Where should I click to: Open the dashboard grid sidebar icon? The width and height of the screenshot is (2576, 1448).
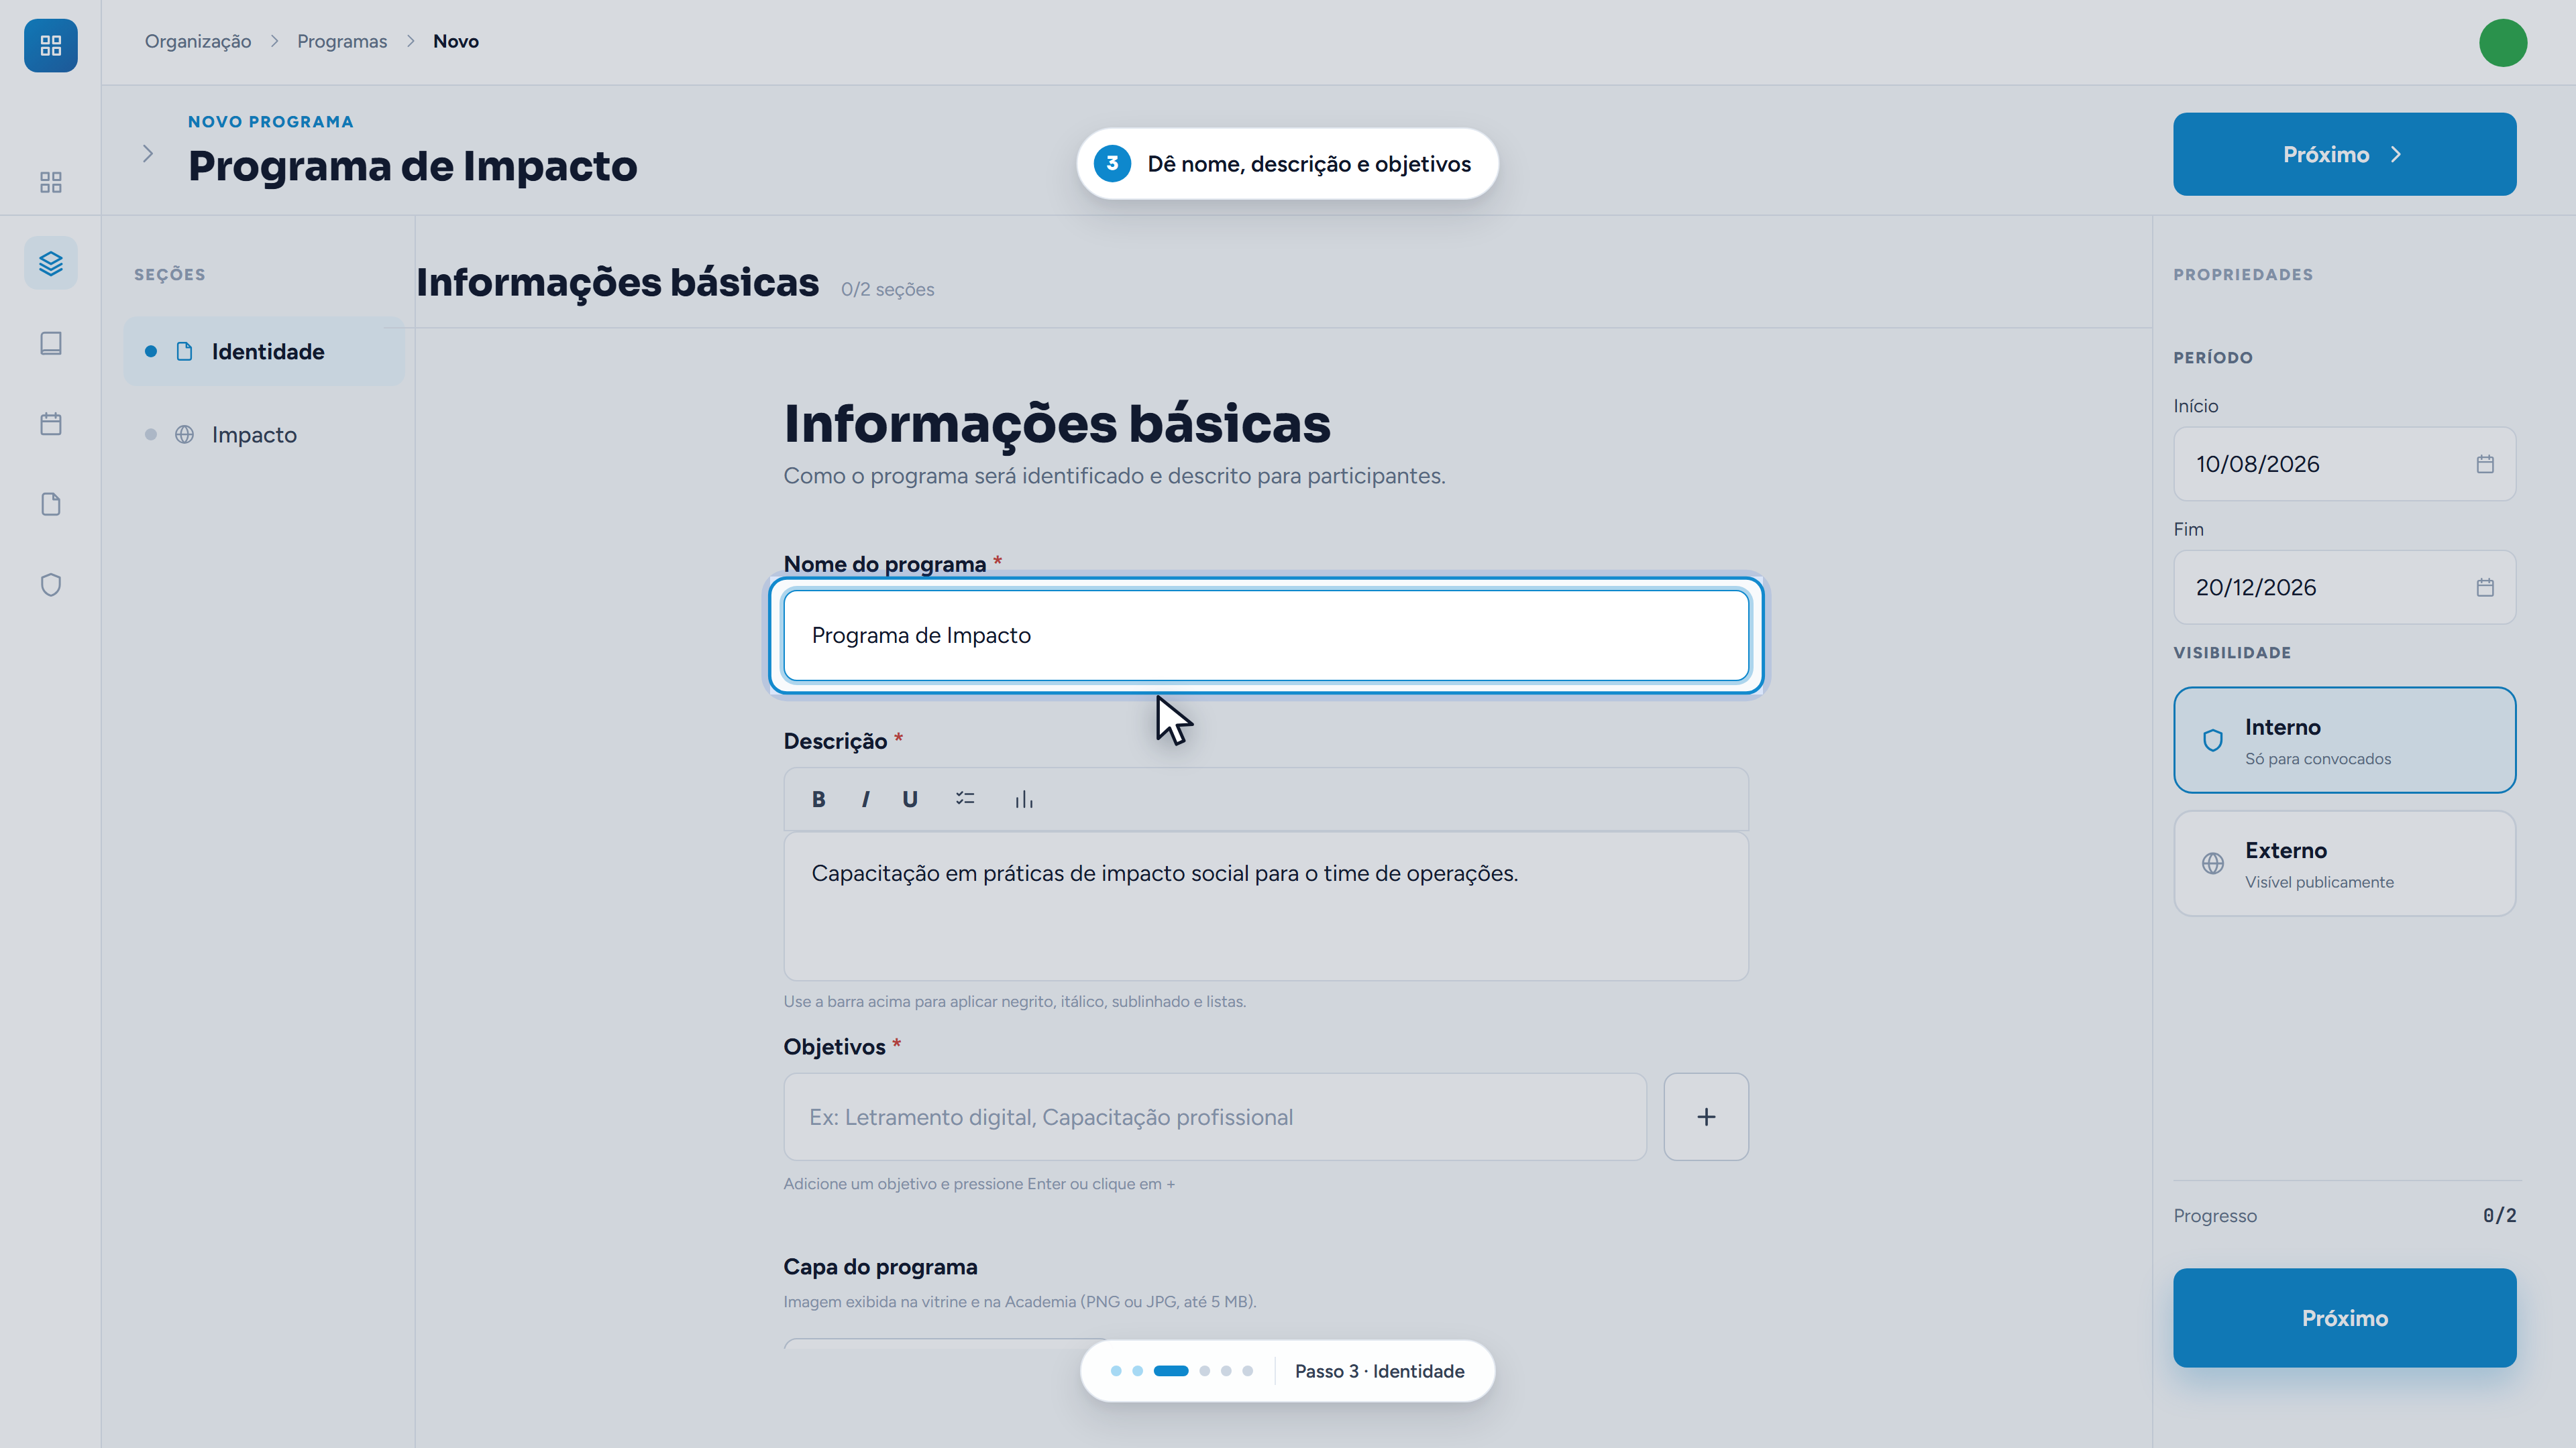[x=50, y=182]
